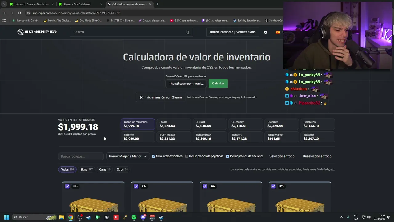
Task: Open the Precio: Mayor a Menor sort dropdown
Action: point(128,156)
